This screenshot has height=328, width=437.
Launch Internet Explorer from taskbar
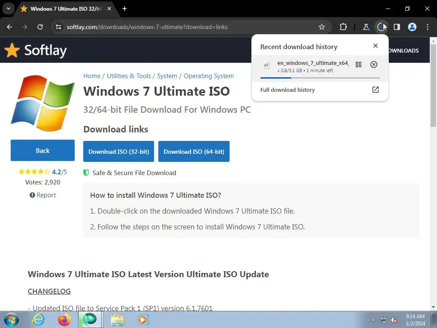click(38, 319)
